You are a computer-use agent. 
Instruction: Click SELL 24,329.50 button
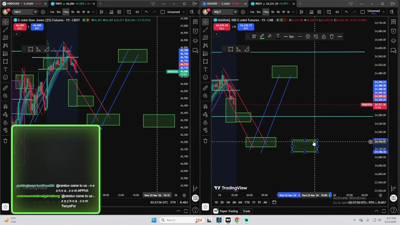(222, 27)
